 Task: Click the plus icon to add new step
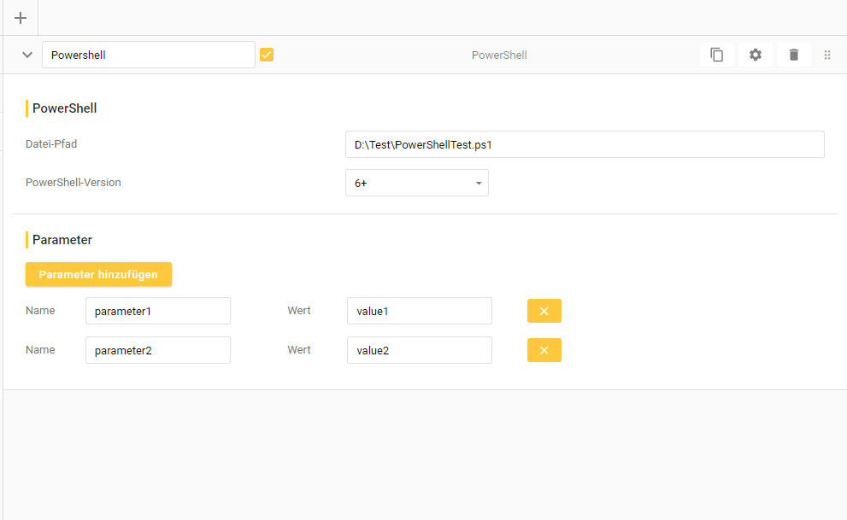pos(21,18)
